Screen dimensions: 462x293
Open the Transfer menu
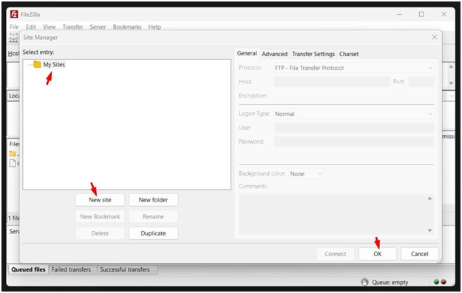tap(72, 27)
